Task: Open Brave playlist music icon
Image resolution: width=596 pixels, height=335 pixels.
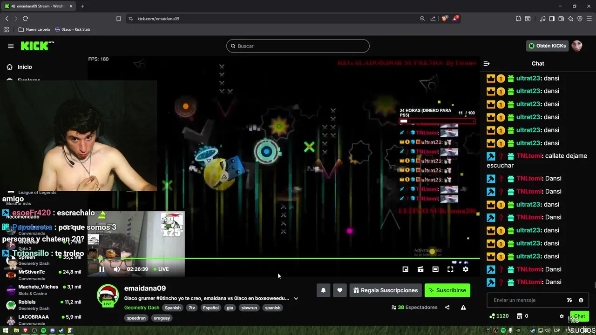Action: (542, 19)
